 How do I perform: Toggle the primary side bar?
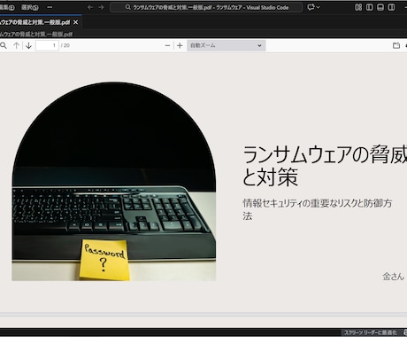point(369,7)
